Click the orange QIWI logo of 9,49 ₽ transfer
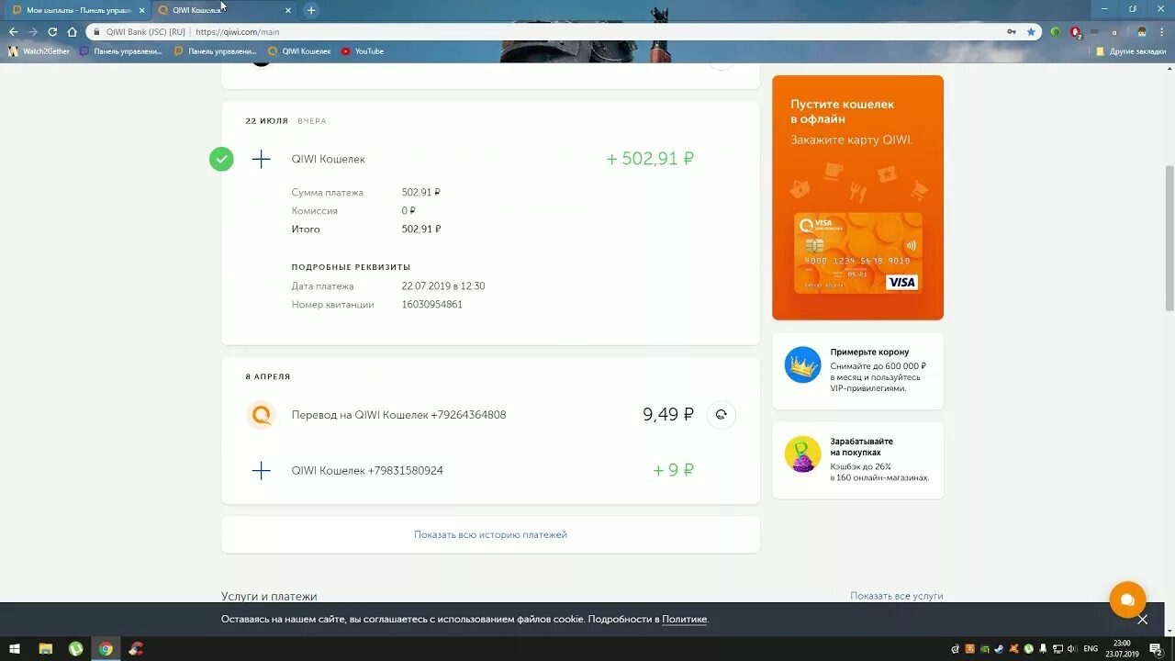 click(262, 415)
